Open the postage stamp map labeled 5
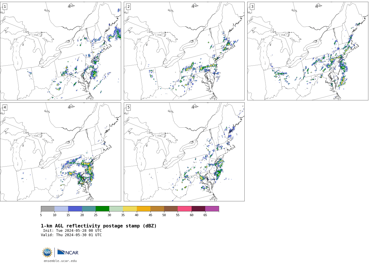Screen dimensions: 371x264 [x=184, y=152]
